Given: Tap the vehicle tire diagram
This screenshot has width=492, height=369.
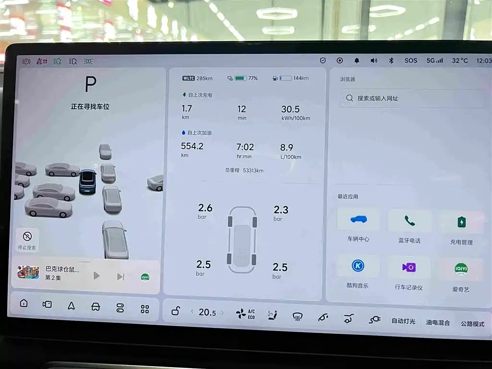Looking at the screenshot, I should pos(242,239).
